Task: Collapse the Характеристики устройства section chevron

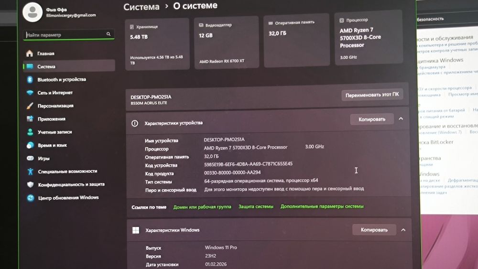Action: pos(401,119)
